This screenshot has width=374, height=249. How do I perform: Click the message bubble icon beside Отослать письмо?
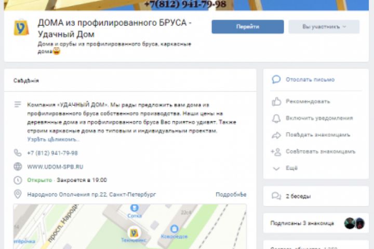(x=276, y=79)
